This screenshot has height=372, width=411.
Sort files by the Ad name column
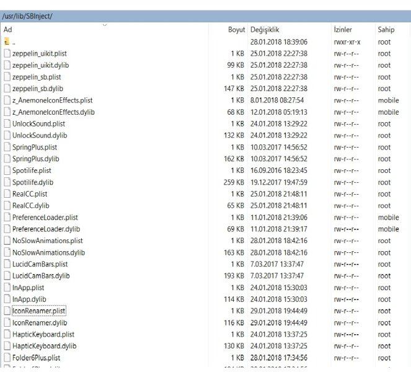(x=8, y=30)
